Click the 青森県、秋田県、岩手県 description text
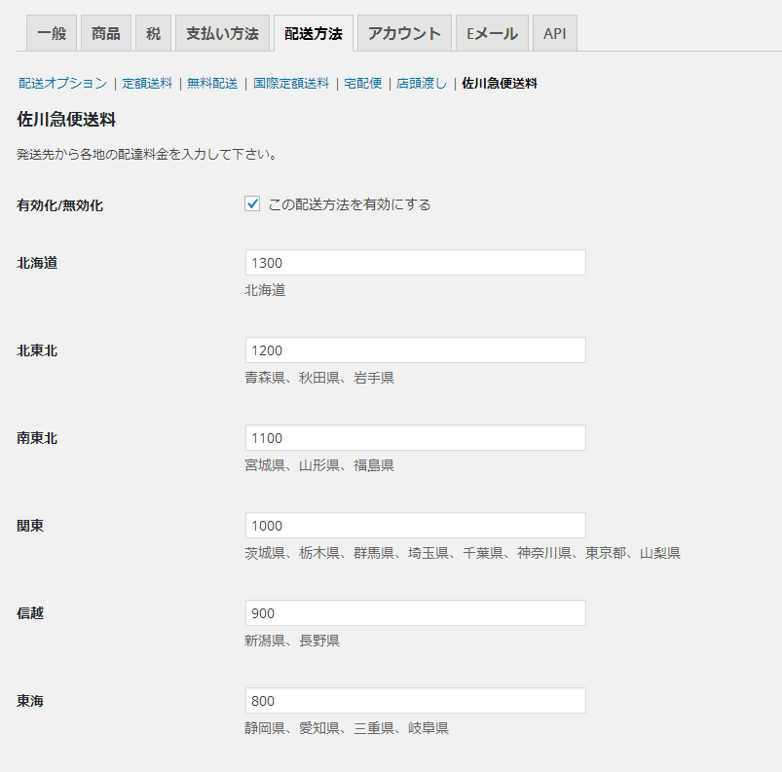The width and height of the screenshot is (782, 772). (319, 378)
